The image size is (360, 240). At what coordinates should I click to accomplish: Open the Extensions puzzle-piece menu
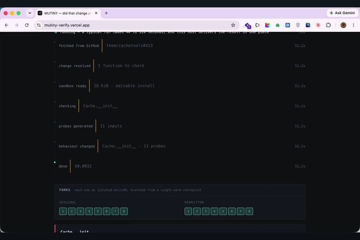pos(328,25)
